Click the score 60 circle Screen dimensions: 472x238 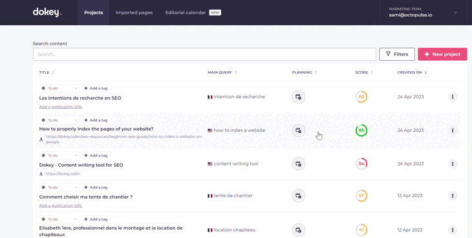pyautogui.click(x=361, y=97)
